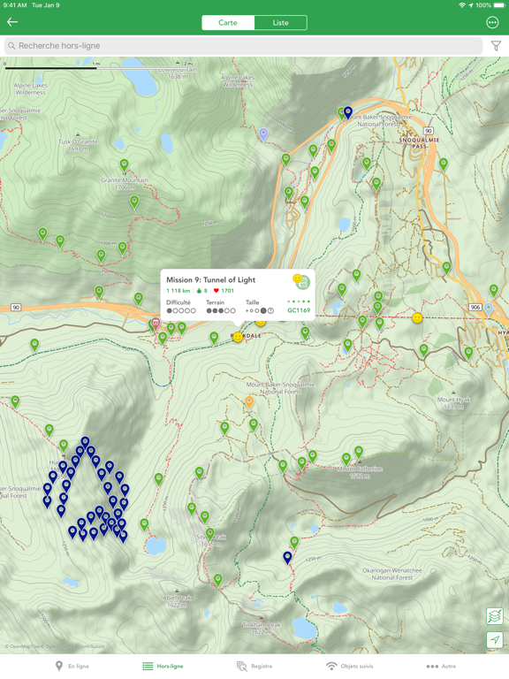
Task: Tap the favorites count 1701
Action: coord(224,291)
